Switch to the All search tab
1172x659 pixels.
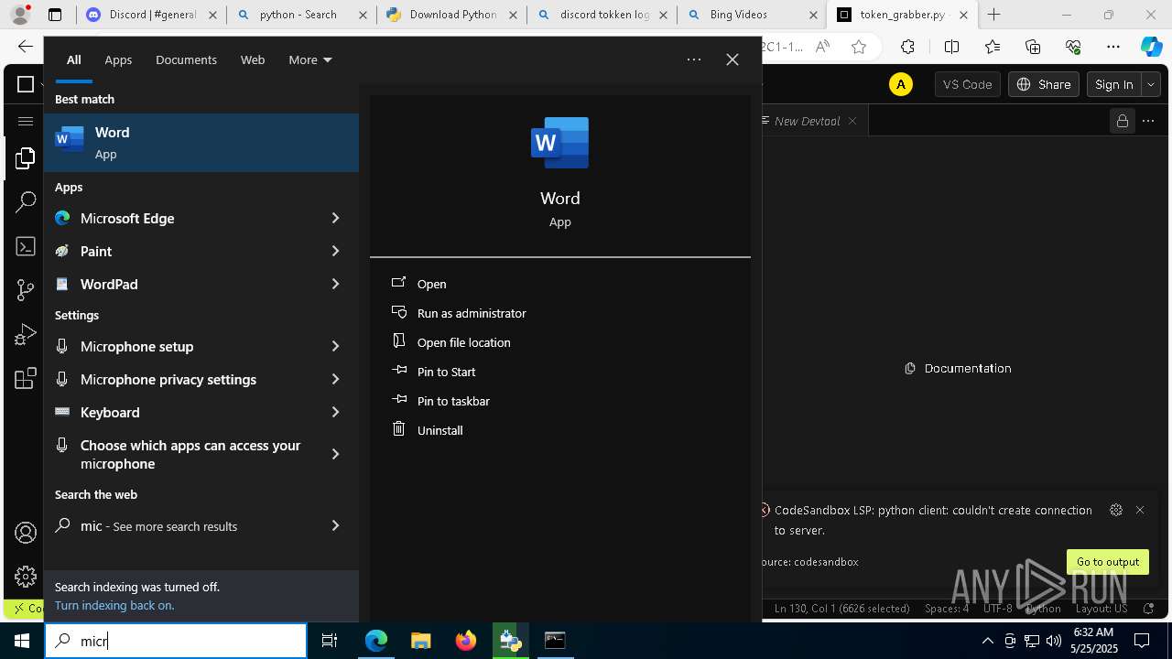(x=74, y=59)
